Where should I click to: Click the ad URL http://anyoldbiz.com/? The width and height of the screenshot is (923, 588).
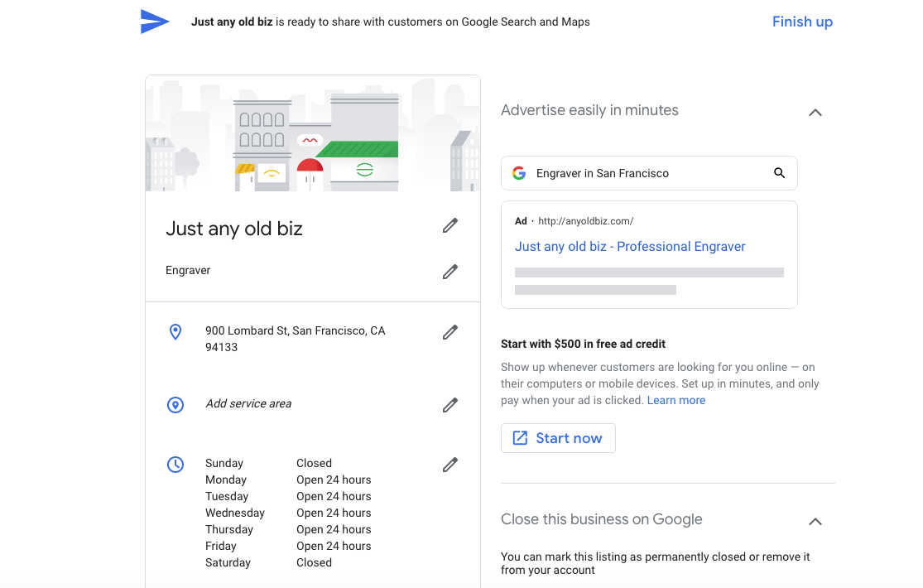(x=586, y=221)
